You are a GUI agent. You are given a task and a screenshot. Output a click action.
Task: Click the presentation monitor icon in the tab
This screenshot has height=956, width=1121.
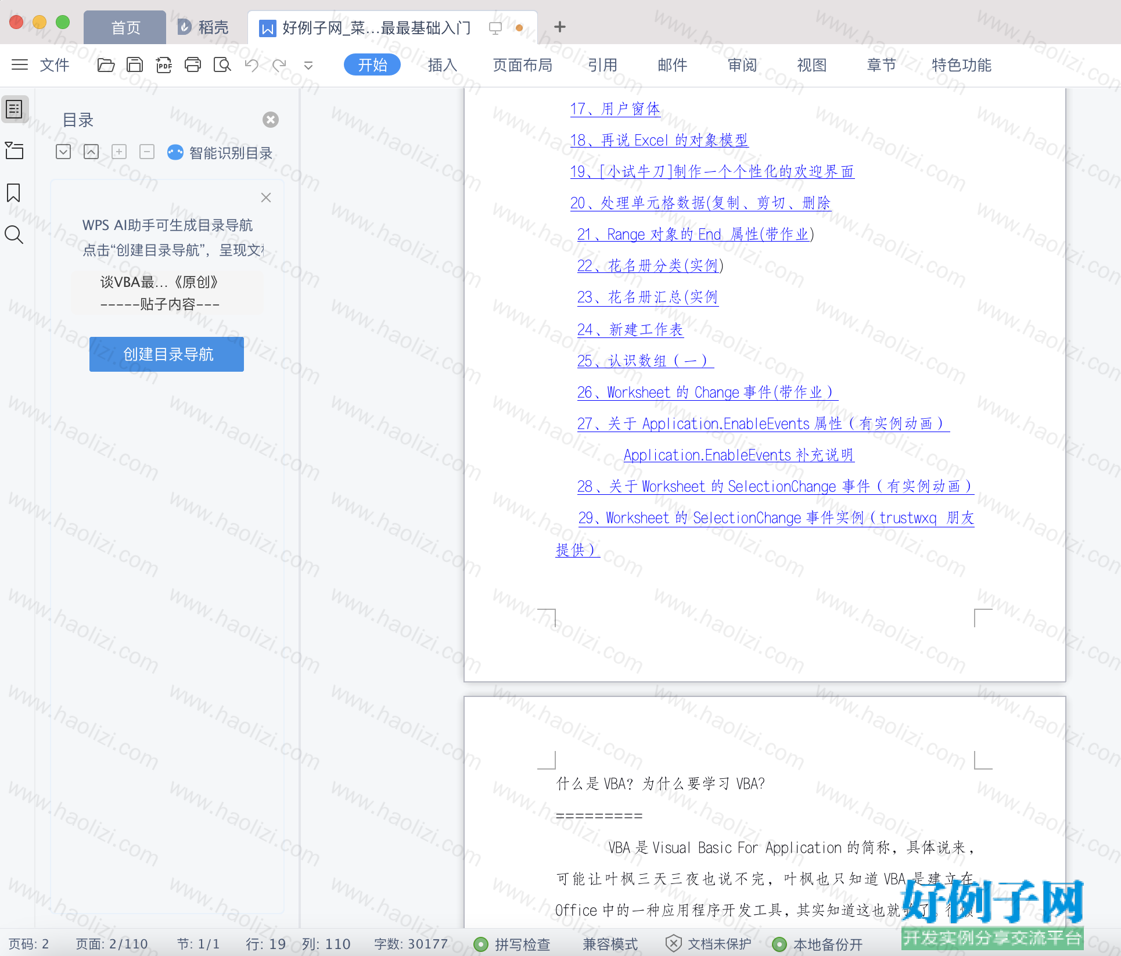tap(495, 28)
